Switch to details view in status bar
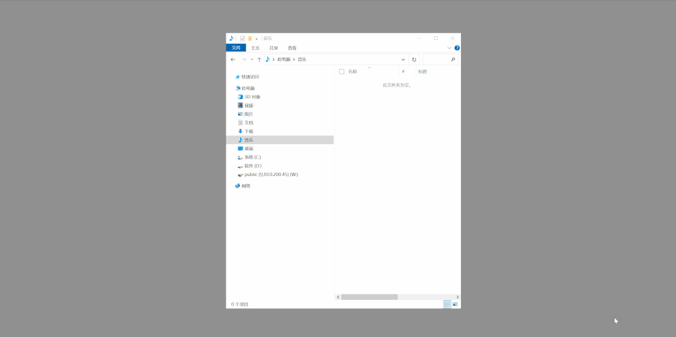 point(447,304)
